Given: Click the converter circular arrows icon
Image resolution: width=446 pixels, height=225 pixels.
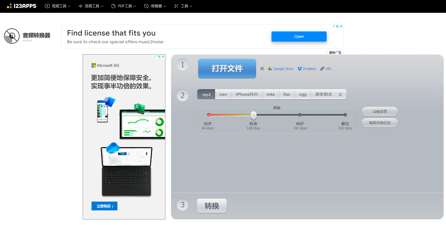Looking at the screenshot, I should [146, 6].
